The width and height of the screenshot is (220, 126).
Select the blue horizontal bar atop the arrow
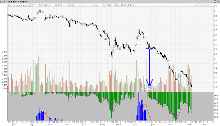pyautogui.click(x=150, y=49)
